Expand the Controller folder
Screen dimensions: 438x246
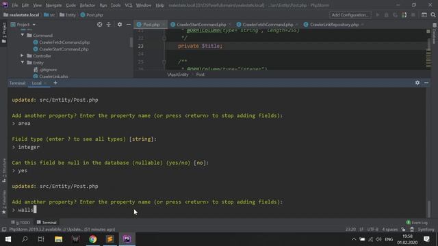pos(23,56)
